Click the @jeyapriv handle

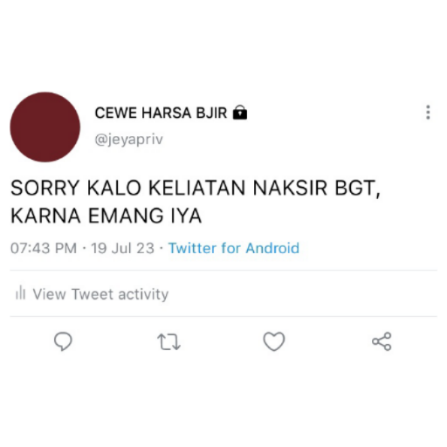[128, 140]
